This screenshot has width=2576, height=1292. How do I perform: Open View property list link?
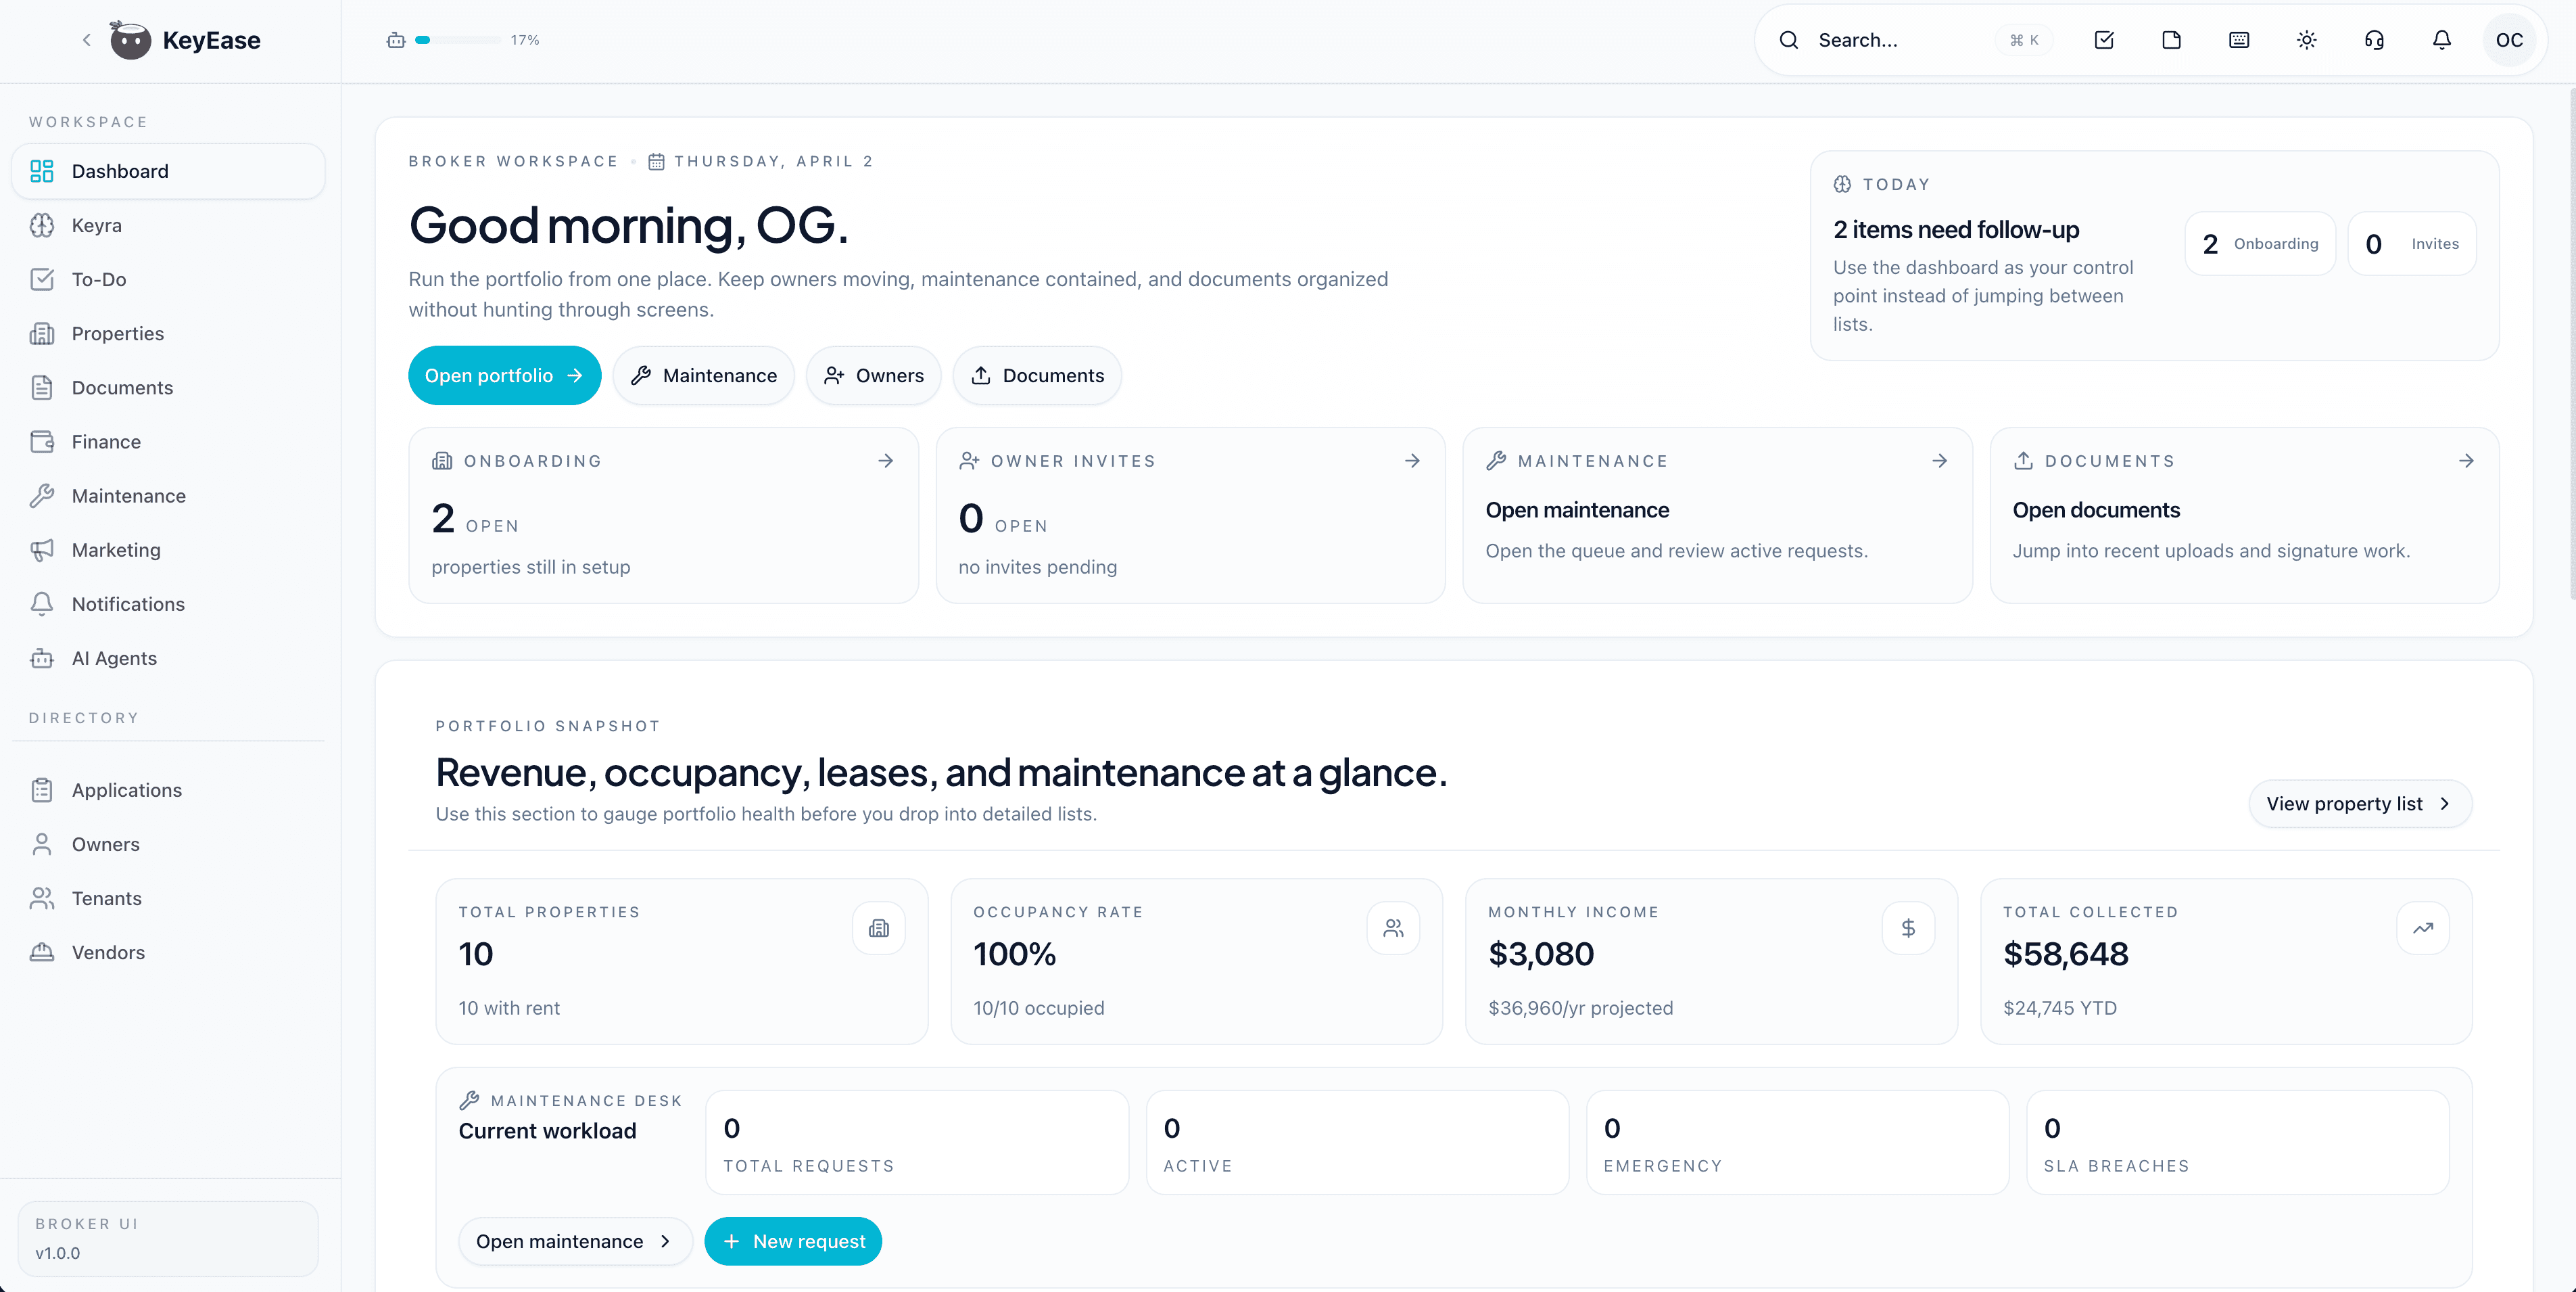(x=2360, y=804)
